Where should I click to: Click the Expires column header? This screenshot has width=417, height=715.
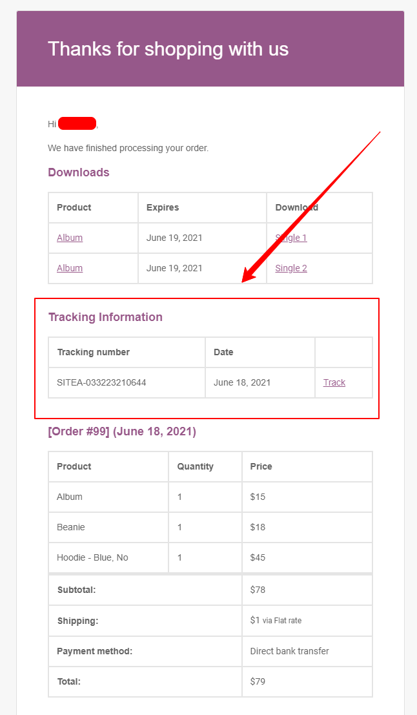163,207
